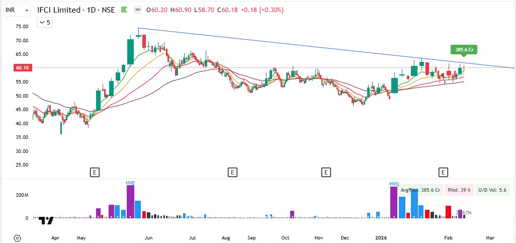Image resolution: width=516 pixels, height=243 pixels.
Task: Click the O60.20 open price value
Action: click(x=156, y=10)
